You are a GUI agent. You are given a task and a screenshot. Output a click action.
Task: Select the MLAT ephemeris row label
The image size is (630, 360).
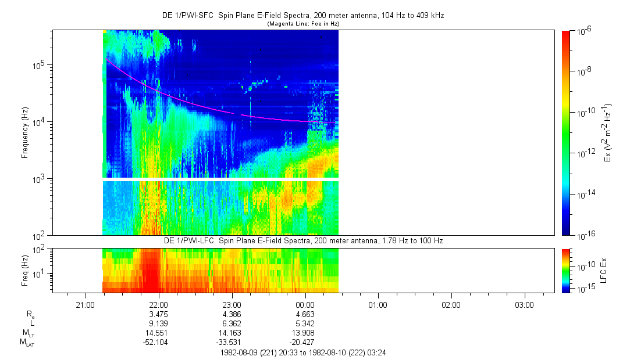(26, 342)
